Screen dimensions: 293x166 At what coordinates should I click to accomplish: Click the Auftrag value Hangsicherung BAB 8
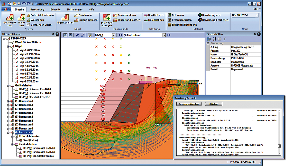pyautogui.click(x=245, y=47)
